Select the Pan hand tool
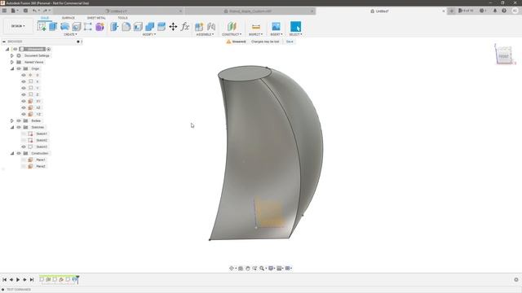The image size is (522, 293). (x=248, y=268)
